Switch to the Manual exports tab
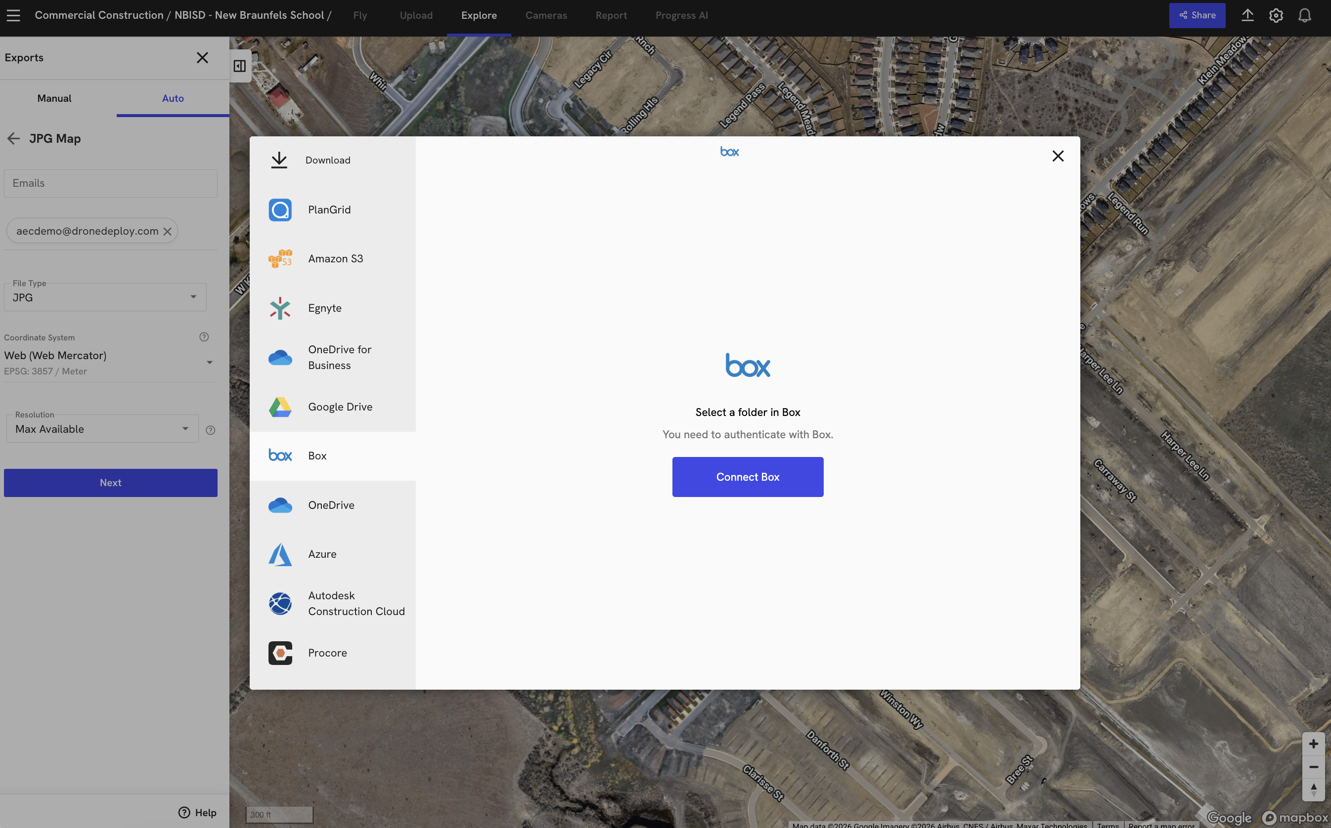Screen dimensions: 1331x828 click(x=54, y=99)
